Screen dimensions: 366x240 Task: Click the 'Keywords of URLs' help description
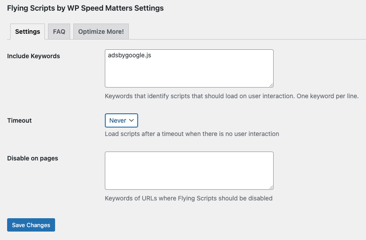click(x=189, y=198)
